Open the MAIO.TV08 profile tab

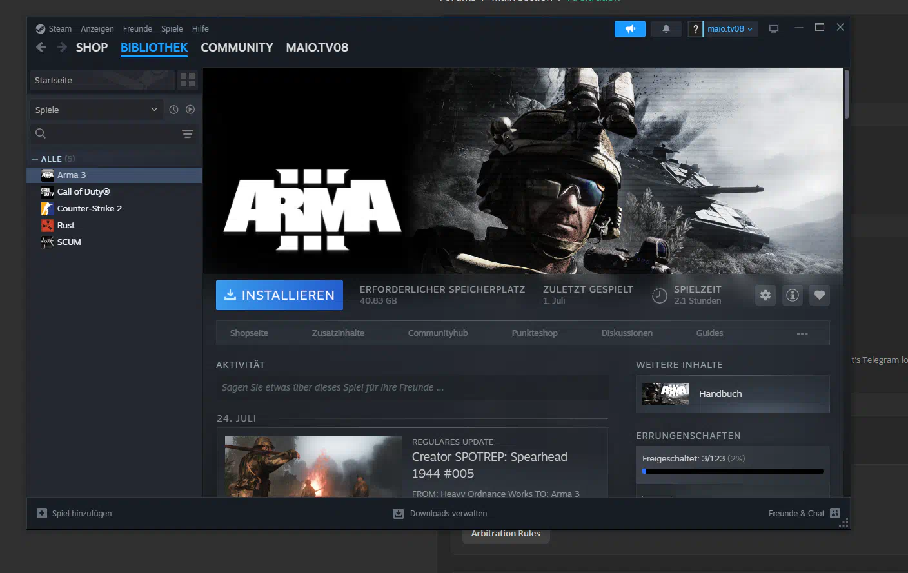[x=317, y=48]
